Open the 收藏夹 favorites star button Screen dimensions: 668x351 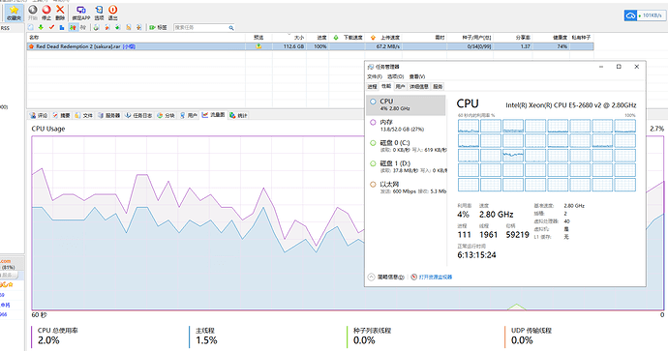pyautogui.click(x=14, y=13)
